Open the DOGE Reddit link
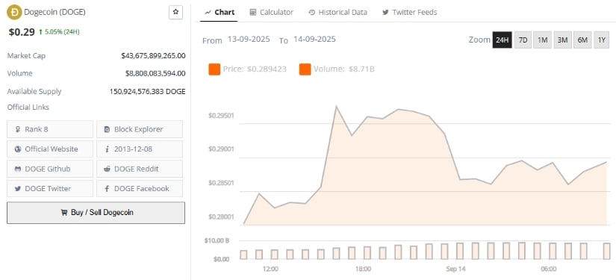This screenshot has height=280, width=616. (140, 169)
